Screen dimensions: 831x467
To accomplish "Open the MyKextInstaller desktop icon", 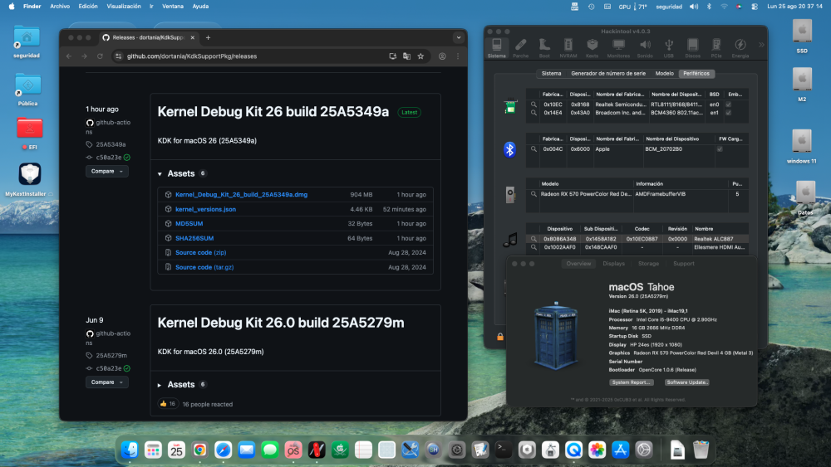I will click(x=29, y=174).
